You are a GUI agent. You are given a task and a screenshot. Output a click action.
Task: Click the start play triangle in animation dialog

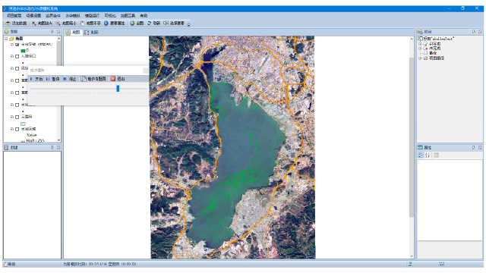[31, 79]
